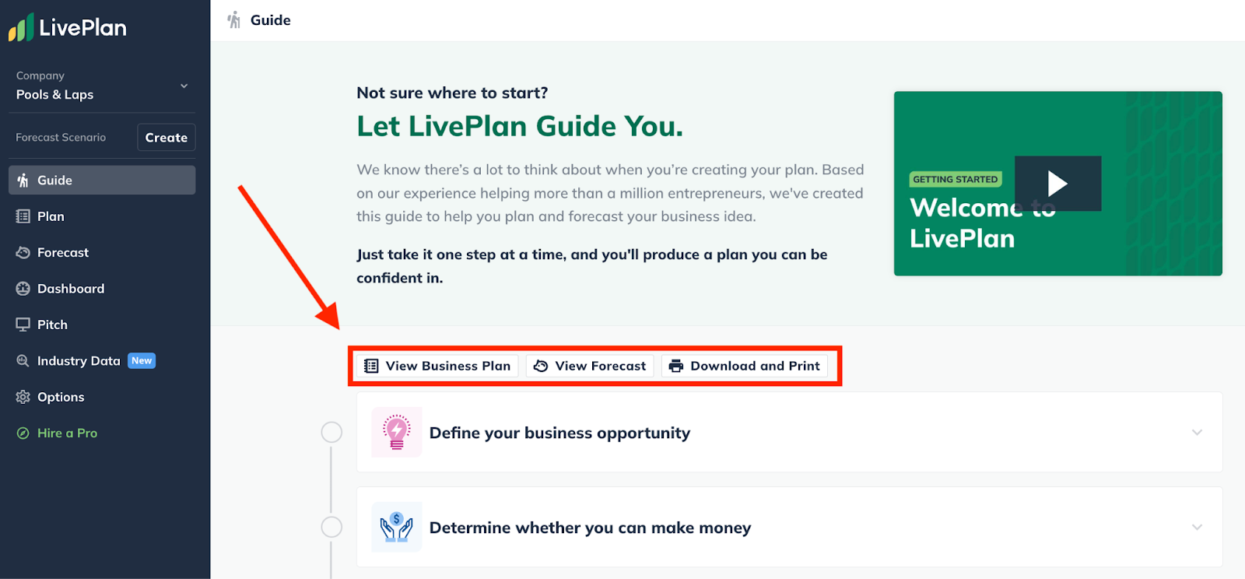
Task: Open View Business Plan button
Action: click(437, 366)
